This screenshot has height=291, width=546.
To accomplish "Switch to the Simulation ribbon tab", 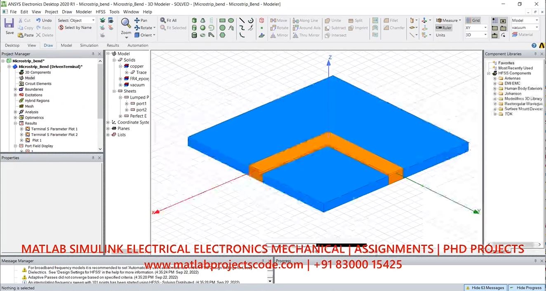I will point(89,45).
